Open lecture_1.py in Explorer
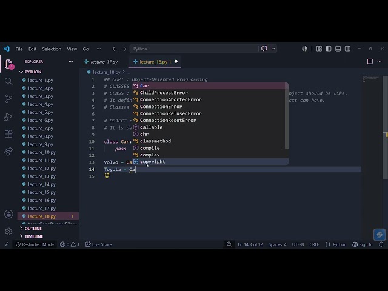Image resolution: width=388 pixels, height=291 pixels. point(48,80)
